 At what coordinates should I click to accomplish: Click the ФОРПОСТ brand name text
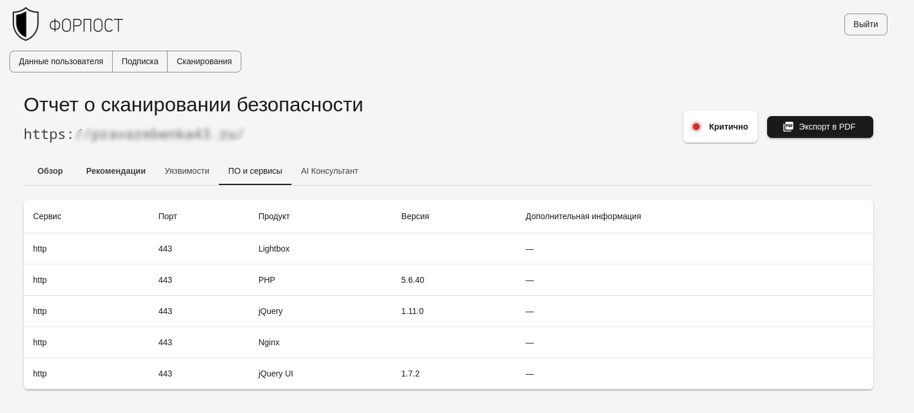tap(86, 25)
